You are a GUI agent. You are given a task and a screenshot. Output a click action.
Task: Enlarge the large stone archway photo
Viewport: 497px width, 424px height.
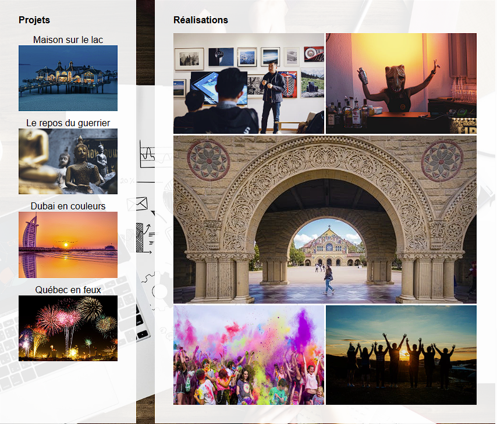[x=325, y=219]
